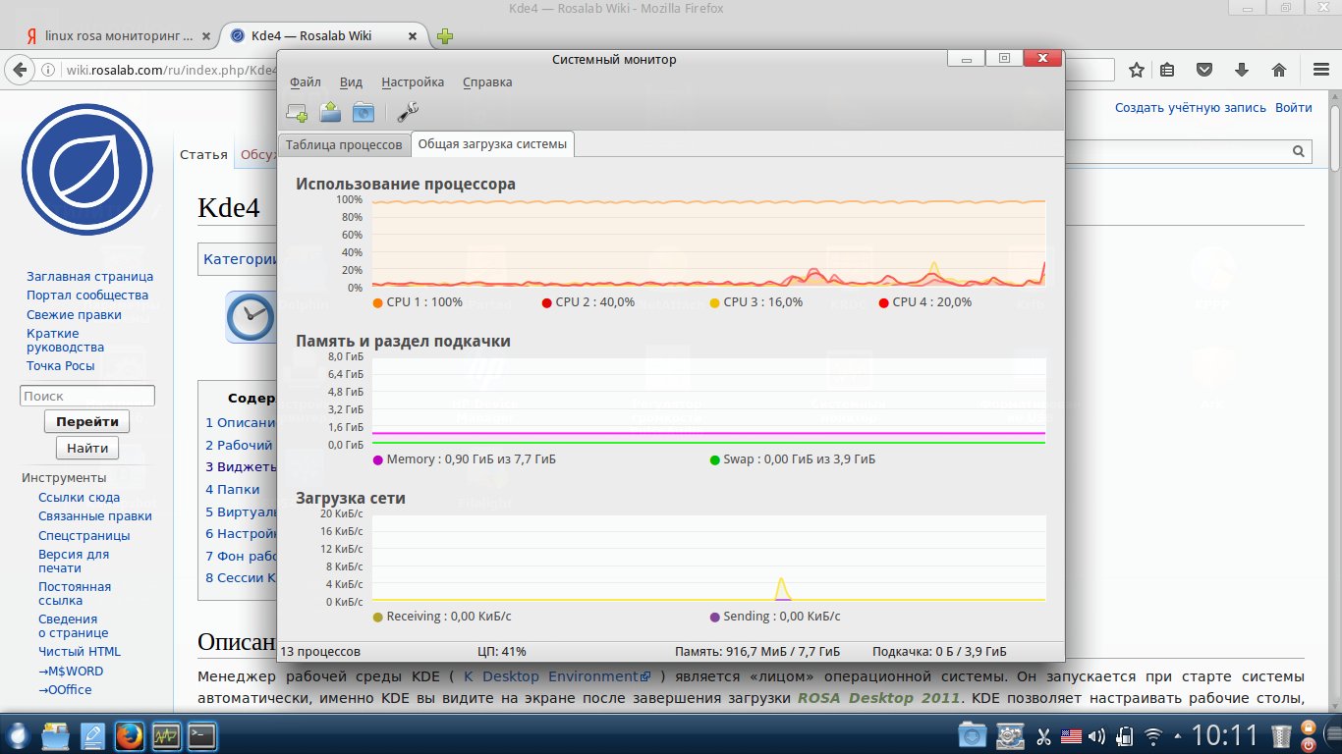Close the Yandex search Firefox tab
The height and width of the screenshot is (754, 1342).
(x=205, y=36)
